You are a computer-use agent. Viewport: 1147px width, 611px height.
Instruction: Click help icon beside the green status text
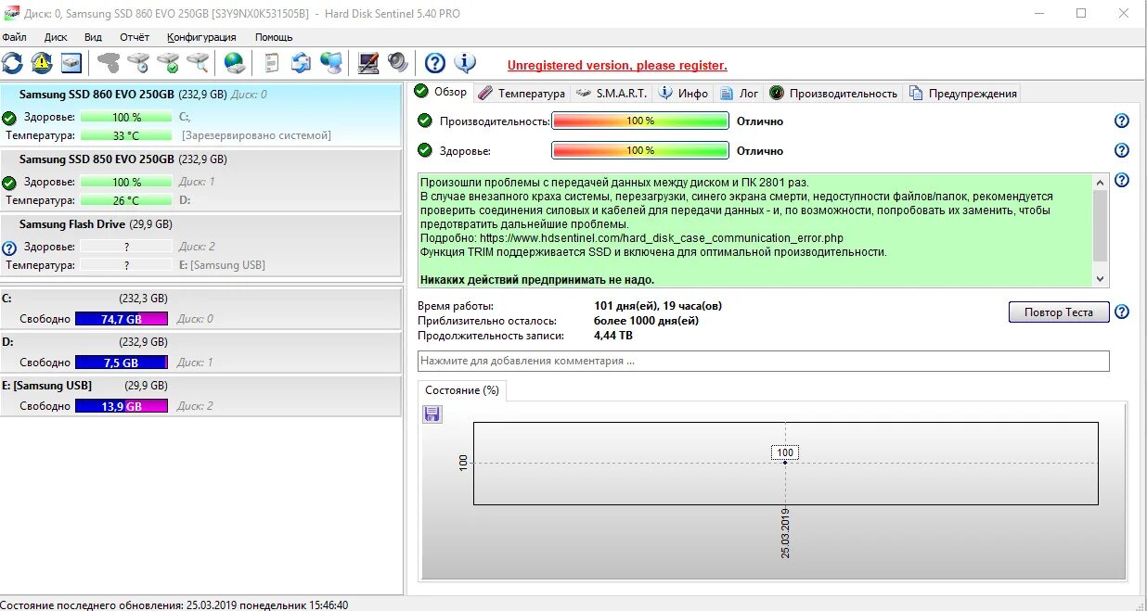[x=1121, y=181]
